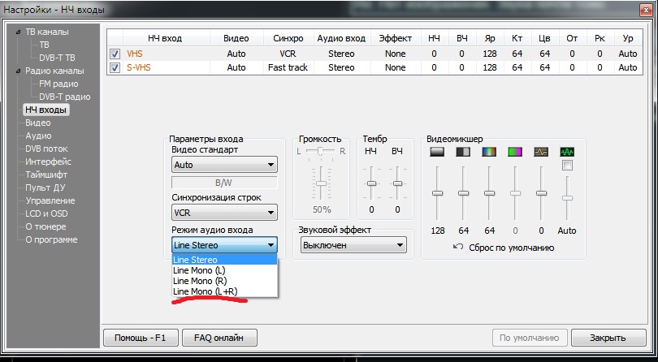Click the brightness icon in Видеомикшер
658x362 pixels.
438,152
